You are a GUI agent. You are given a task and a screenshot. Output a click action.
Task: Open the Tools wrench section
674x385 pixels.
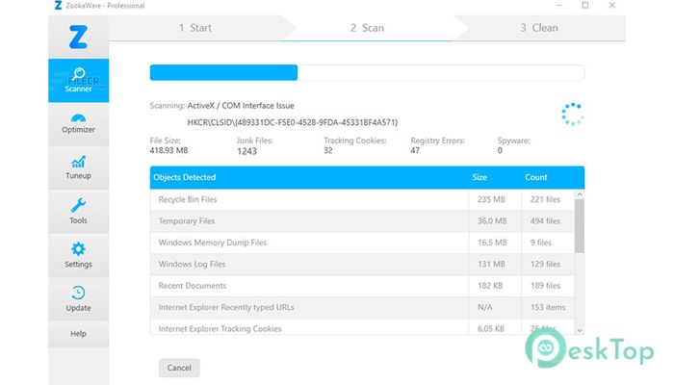78,212
